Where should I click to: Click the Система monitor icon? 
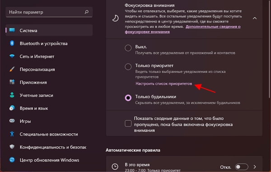pos(12,30)
